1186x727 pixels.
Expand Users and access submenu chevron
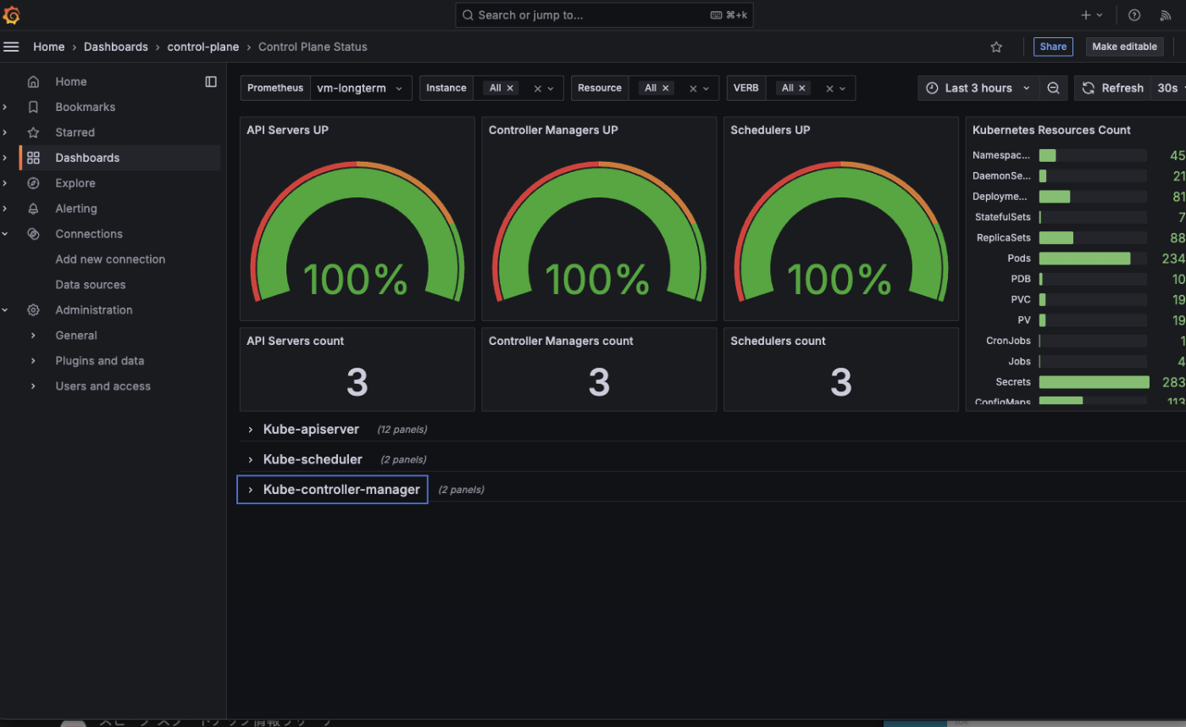point(33,386)
